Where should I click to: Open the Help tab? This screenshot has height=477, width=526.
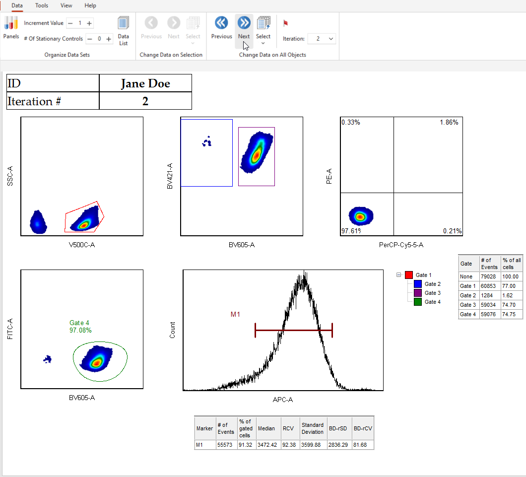click(x=90, y=5)
